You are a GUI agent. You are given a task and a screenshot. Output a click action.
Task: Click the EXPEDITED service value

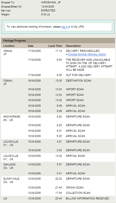click(x=48, y=11)
